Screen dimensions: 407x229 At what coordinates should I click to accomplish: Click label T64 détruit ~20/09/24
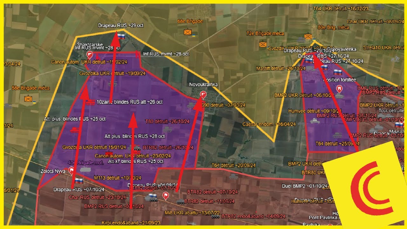pyautogui.click(x=234, y=165)
